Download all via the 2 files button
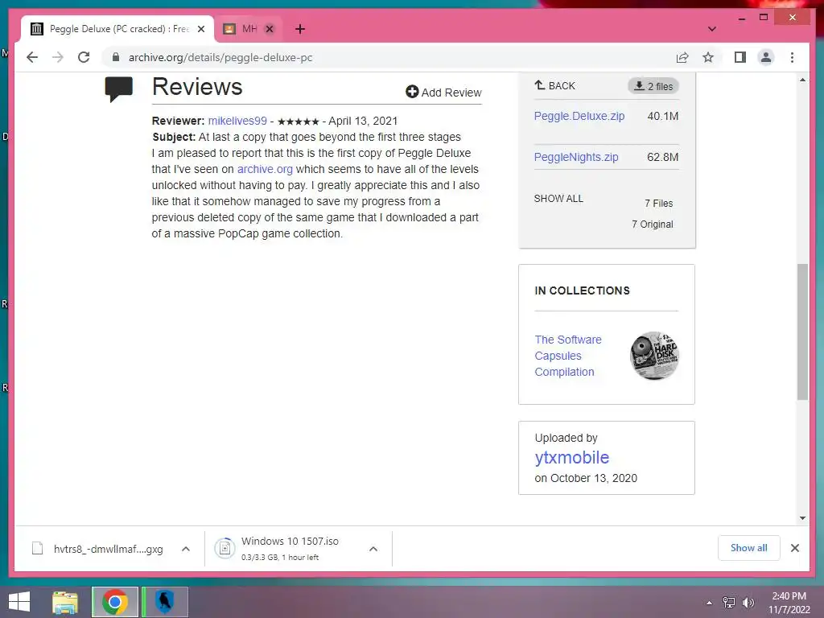The image size is (824, 618). tap(653, 86)
